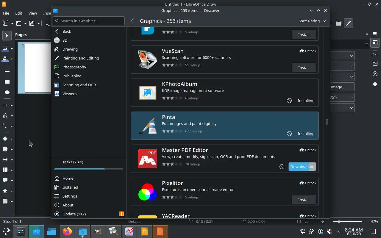This screenshot has width=381, height=238.
Task: Expand the Symbol Shapes dropdown arrow
Action: pos(12,149)
